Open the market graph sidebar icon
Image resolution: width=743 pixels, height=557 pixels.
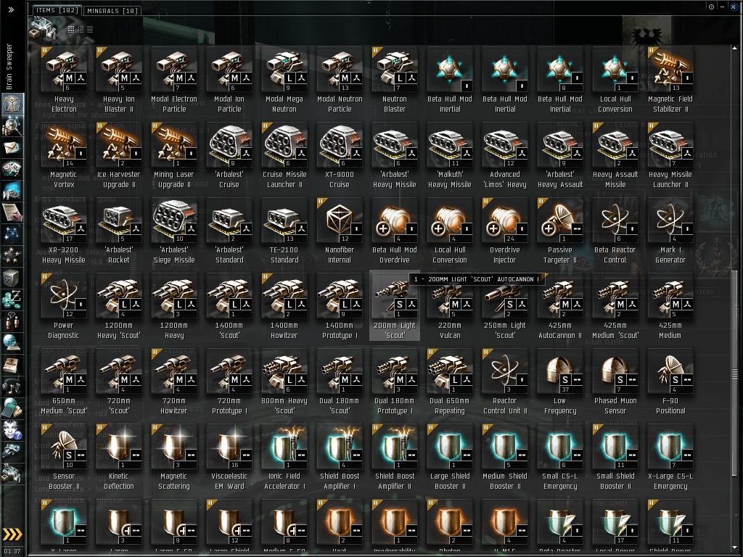tap(12, 191)
